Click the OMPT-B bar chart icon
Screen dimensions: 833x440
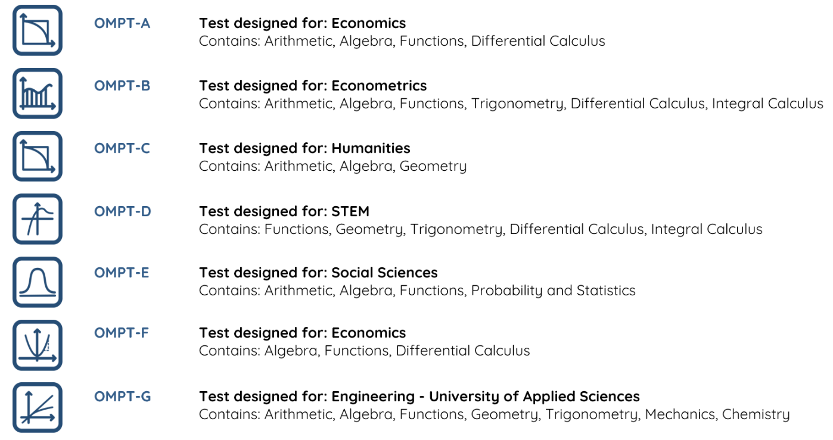pos(38,93)
